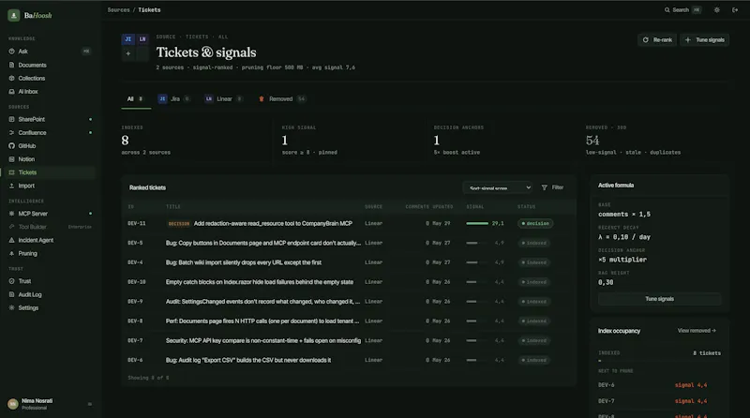750x418 pixels.
Task: Click the signal bar for DEV-6
Action: pos(477,360)
